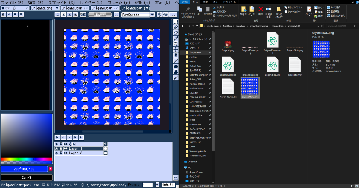Click the New Folder icon in Explorer ribbon
This screenshot has width=359, height=188.
coord(279,9)
